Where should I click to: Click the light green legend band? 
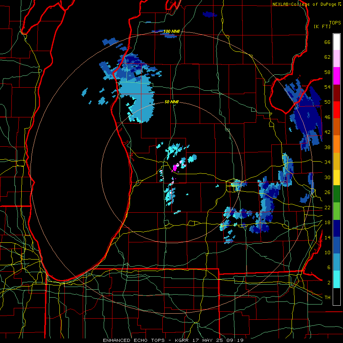point(337,211)
